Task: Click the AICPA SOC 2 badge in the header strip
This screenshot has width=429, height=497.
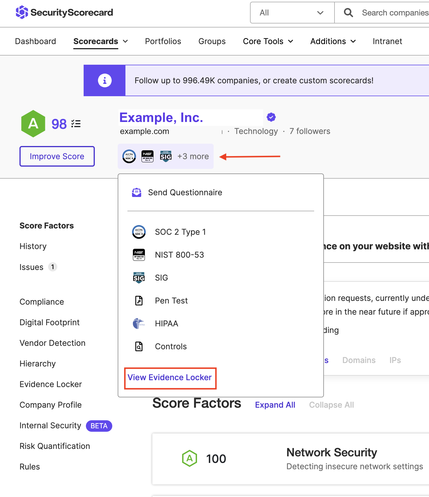Action: point(129,156)
